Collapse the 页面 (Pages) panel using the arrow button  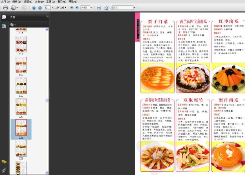[47, 17]
